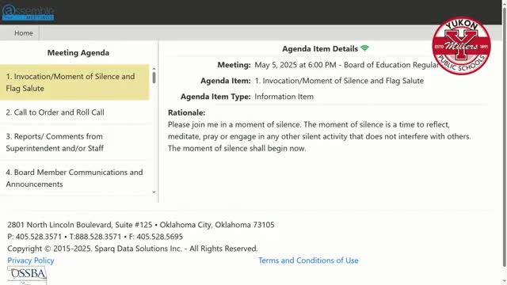
Task: Select Invocation/Moment of Silence agenda item
Action: (74, 82)
